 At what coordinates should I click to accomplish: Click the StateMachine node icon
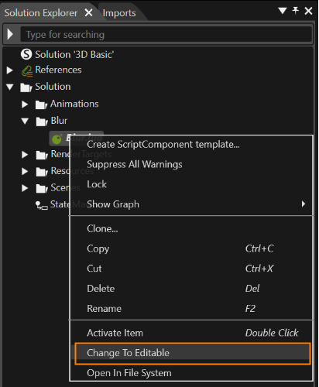point(41,205)
